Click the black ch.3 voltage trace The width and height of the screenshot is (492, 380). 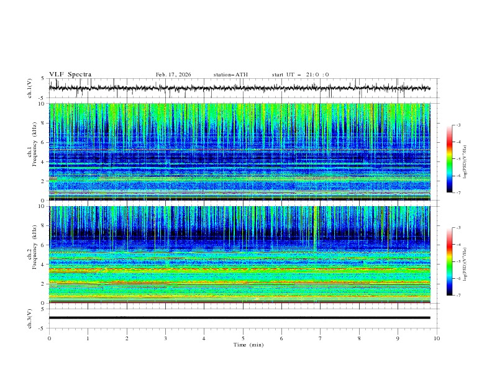[239, 318]
